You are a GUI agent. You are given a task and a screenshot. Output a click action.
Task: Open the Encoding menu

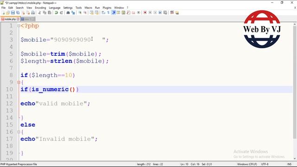pyautogui.click(x=40, y=8)
